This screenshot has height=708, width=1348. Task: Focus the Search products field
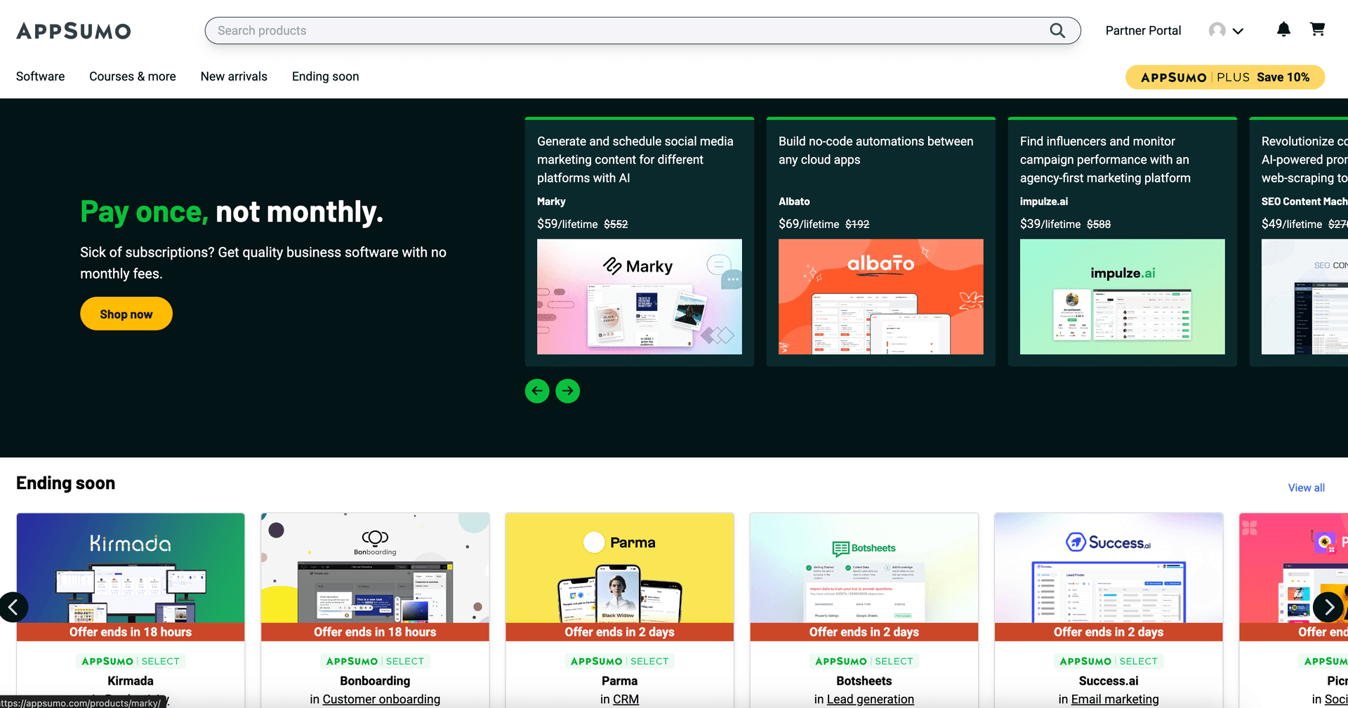642,31
